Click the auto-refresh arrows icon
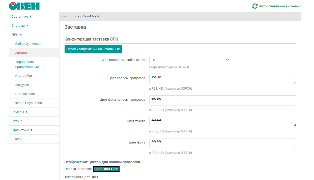The width and height of the screenshot is (314, 180). pyautogui.click(x=255, y=6)
